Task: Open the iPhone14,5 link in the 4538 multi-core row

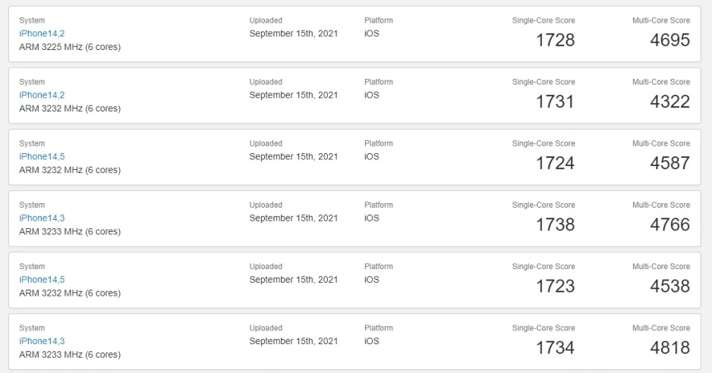Action: [x=42, y=279]
